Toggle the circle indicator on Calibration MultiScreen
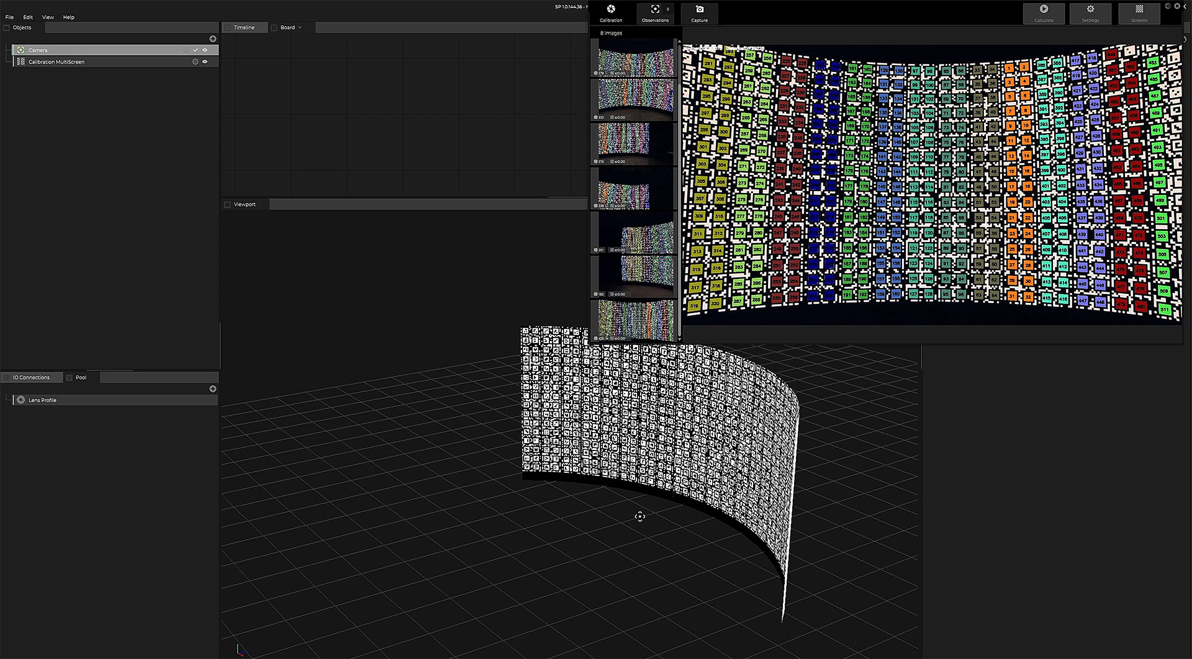Viewport: 1192px width, 659px height. 196,62
